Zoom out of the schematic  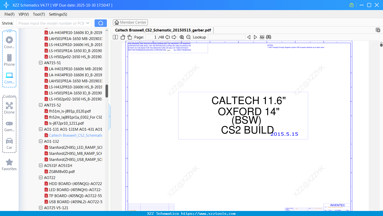(x=188, y=37)
